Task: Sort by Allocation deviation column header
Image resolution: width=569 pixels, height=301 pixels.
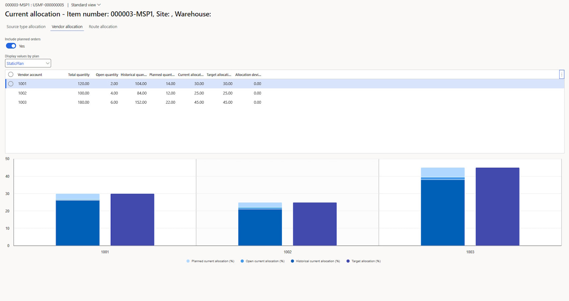Action: [248, 75]
